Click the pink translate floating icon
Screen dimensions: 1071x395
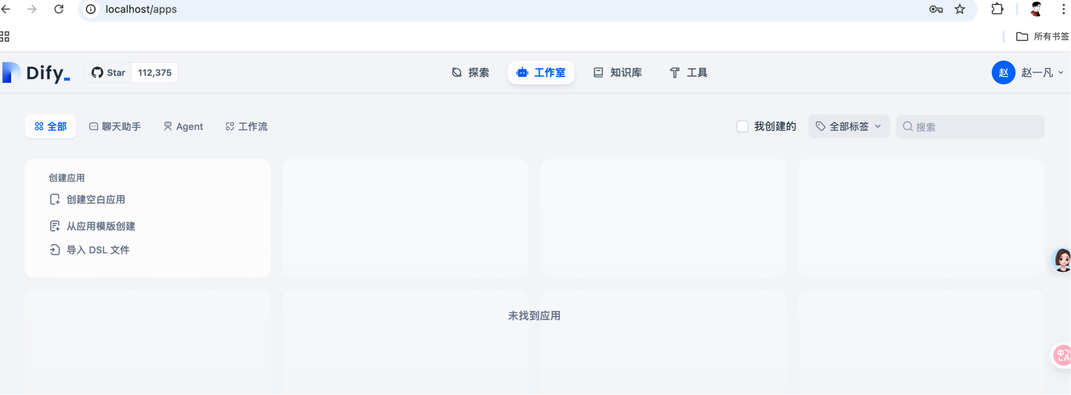(x=1061, y=355)
